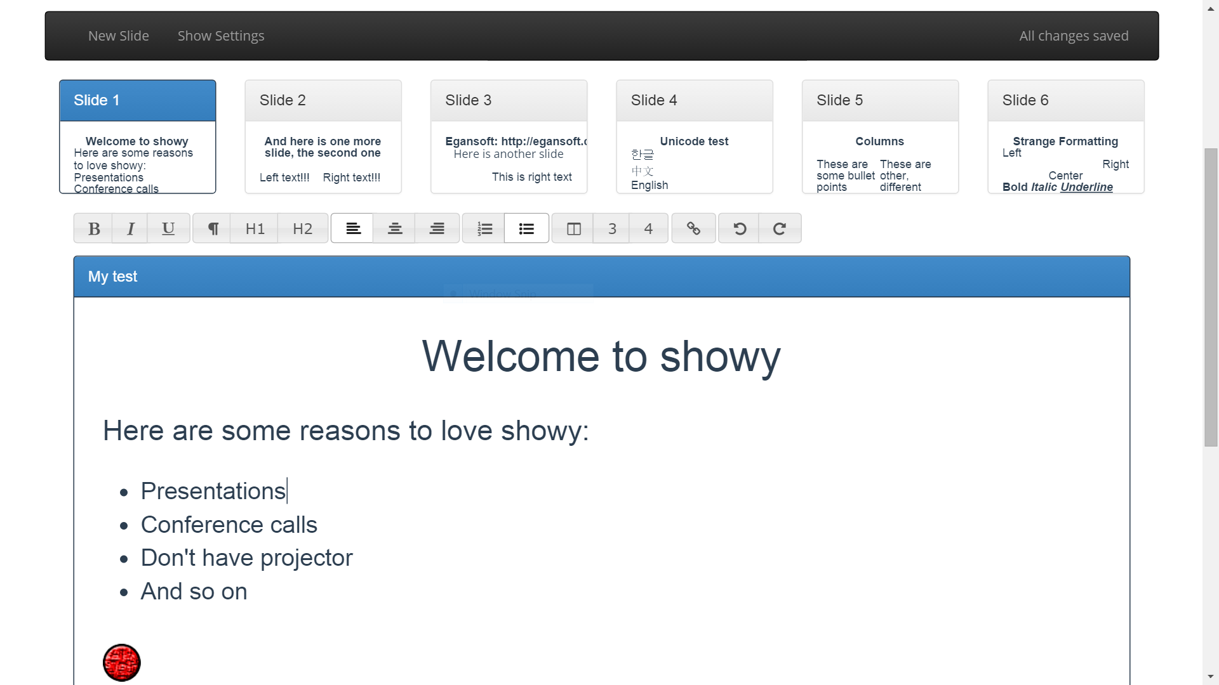Insert a hyperlink with link icon
Screen dimensions: 1219x685
693,228
